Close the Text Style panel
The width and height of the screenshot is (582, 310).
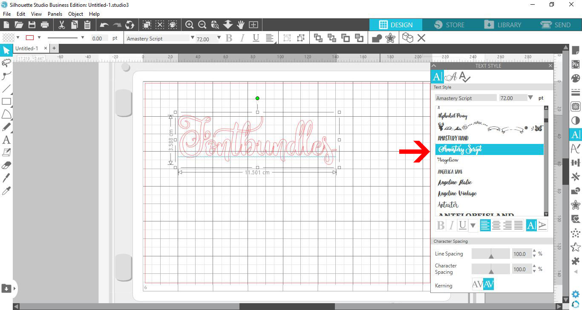click(x=550, y=66)
